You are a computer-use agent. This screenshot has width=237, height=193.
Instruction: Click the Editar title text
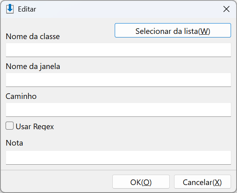tap(27, 9)
